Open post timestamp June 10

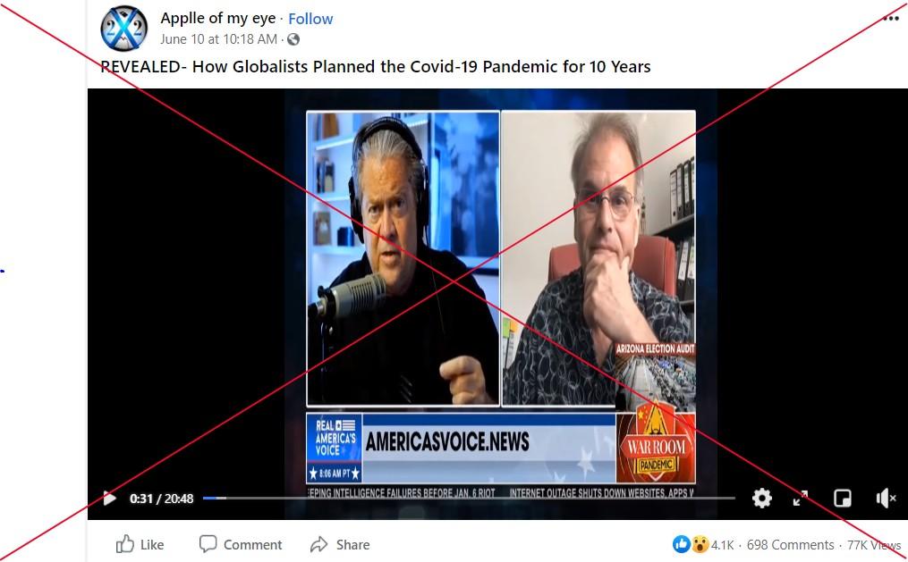(218, 39)
